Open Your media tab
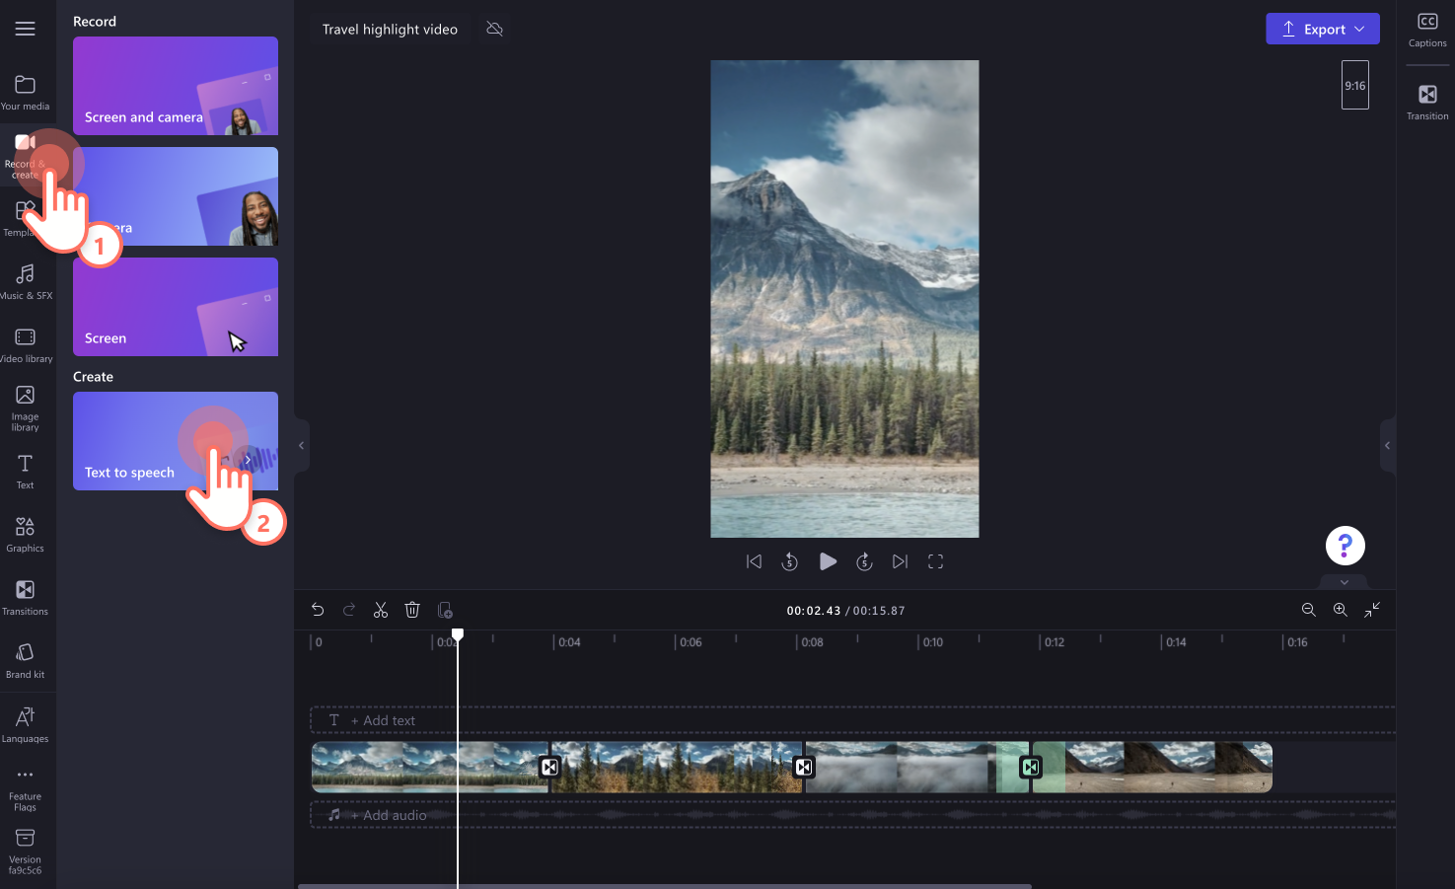This screenshot has height=889, width=1455. click(x=25, y=93)
